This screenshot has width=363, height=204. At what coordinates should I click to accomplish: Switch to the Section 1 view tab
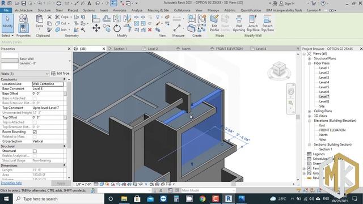point(120,49)
